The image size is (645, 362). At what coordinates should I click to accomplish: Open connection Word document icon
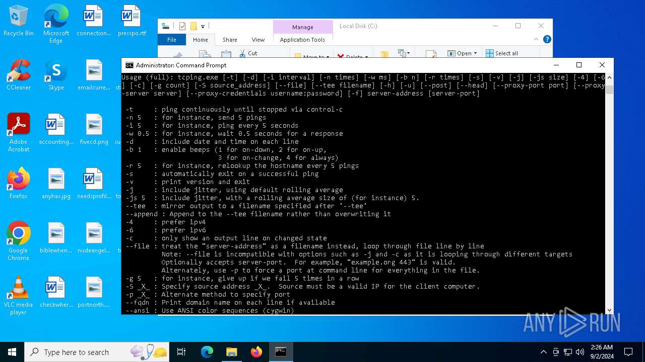[94, 21]
